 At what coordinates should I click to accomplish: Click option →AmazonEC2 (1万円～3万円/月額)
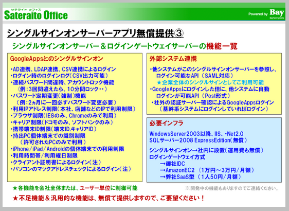[207, 170]
